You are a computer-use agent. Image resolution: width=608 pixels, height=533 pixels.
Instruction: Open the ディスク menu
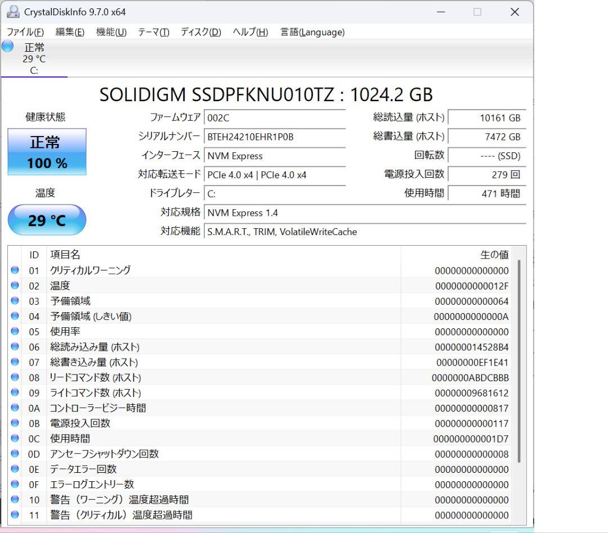(201, 32)
